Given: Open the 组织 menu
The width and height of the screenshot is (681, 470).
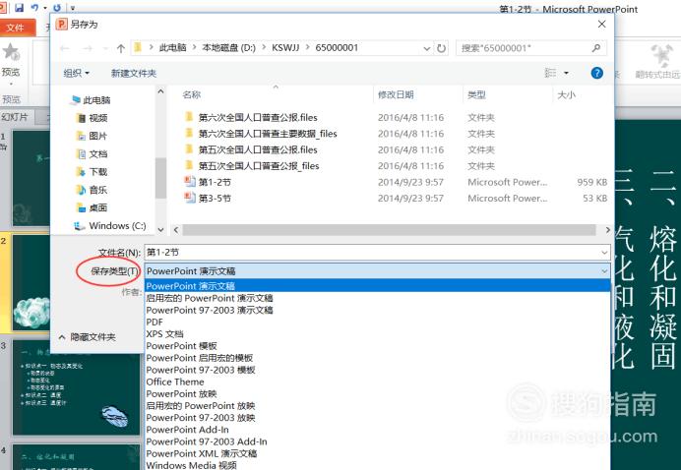Looking at the screenshot, I should pyautogui.click(x=76, y=73).
